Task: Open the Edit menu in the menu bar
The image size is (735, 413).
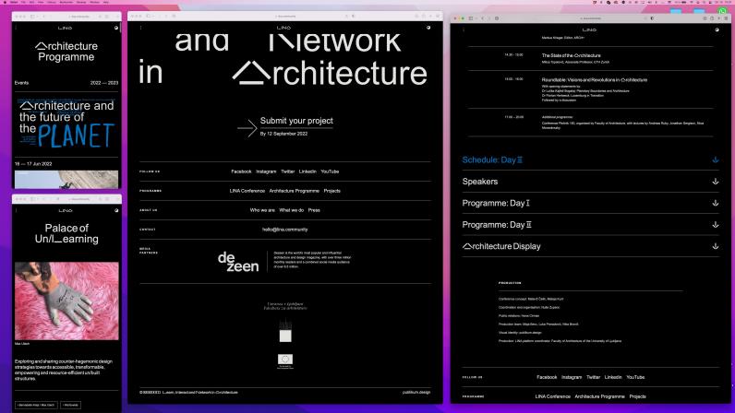Action: [x=32, y=3]
